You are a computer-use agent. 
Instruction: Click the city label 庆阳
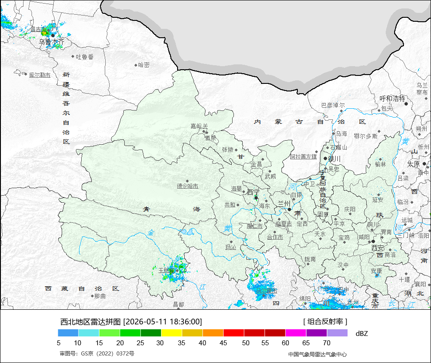[350, 209]
